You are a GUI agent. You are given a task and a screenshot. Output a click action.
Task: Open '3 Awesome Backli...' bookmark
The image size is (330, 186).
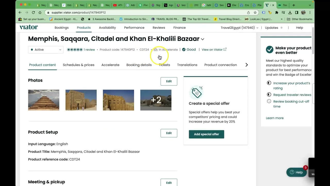102,19
